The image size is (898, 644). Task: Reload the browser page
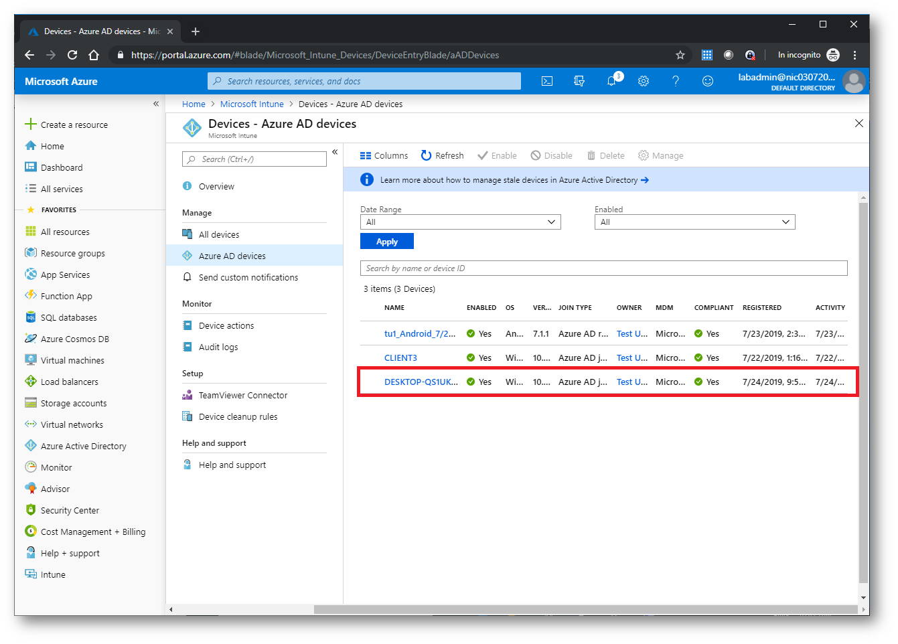tap(72, 55)
